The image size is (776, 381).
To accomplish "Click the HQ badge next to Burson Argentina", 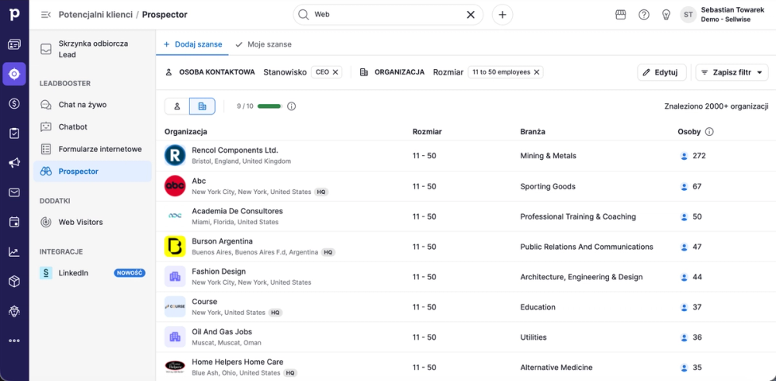I will pyautogui.click(x=328, y=252).
